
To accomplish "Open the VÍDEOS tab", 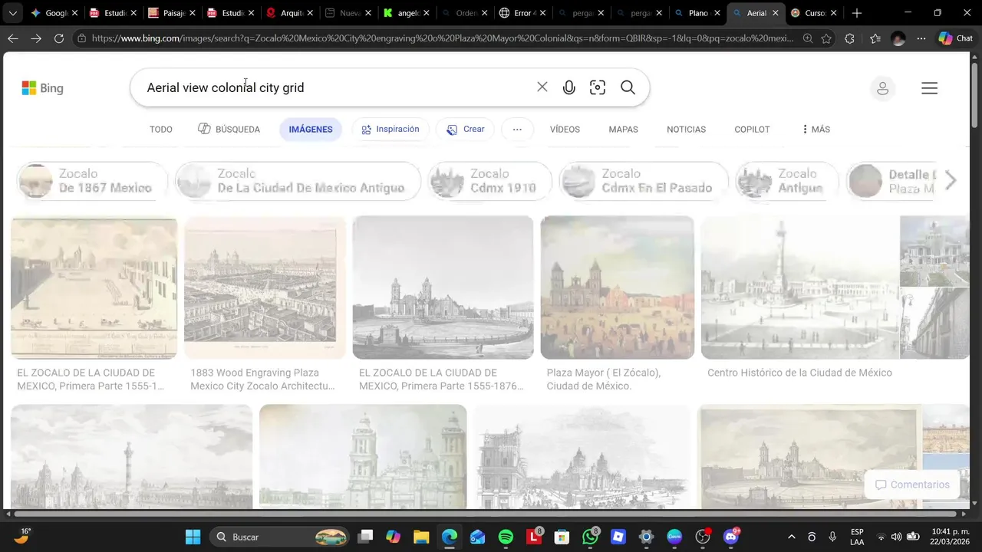I will [x=565, y=130].
